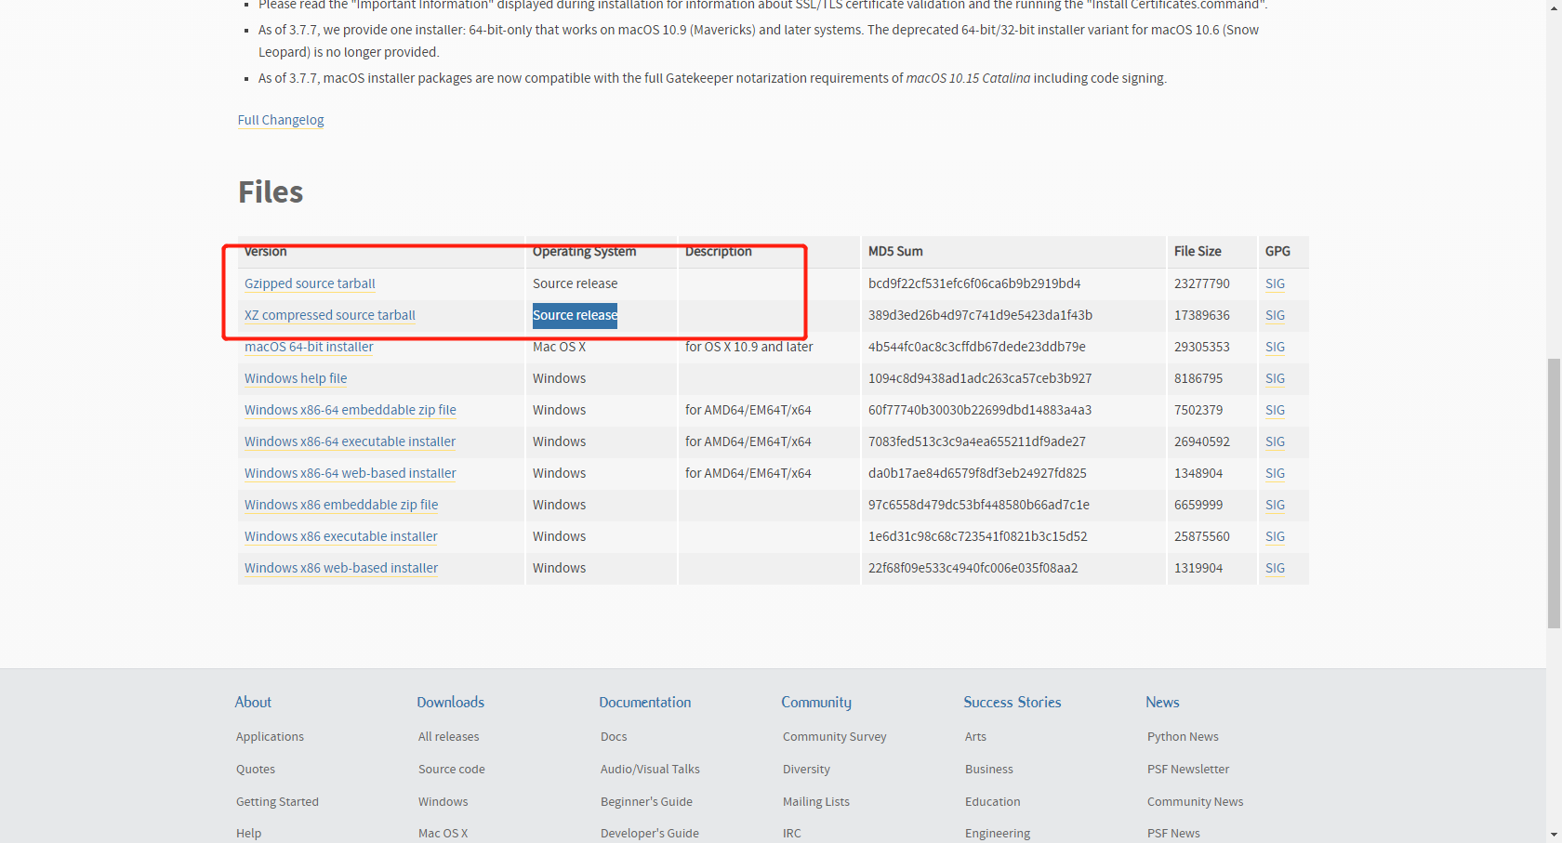Click MD5 sum bcd9f22cf531efc6f06ca6b9b2919bd4
This screenshot has width=1562, height=843.
coord(974,283)
